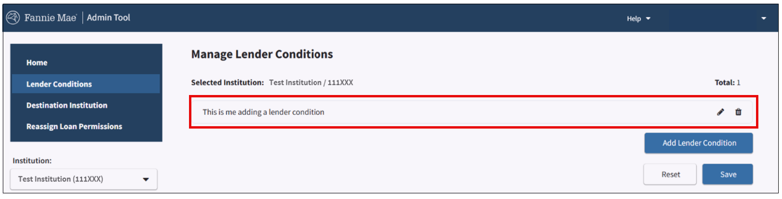Edit the lender condition with the pencil icon
The image size is (782, 199).
[720, 112]
